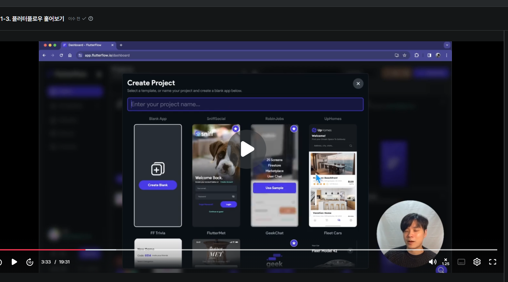Open the video player settings gear
Viewport: 508px width, 282px height.
click(x=477, y=262)
